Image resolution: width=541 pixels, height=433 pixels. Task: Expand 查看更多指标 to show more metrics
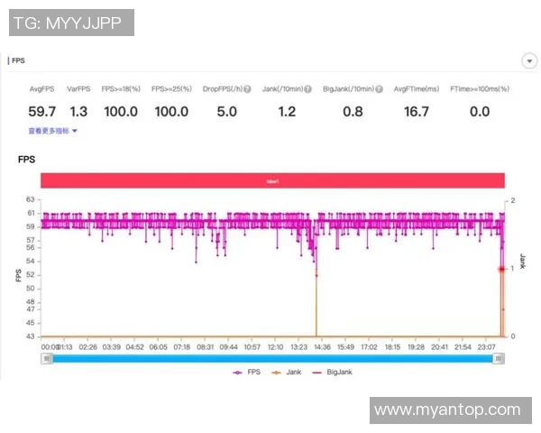click(52, 131)
